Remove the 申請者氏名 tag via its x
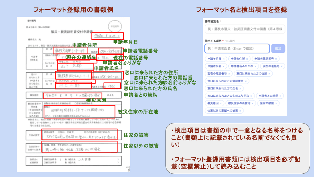 point(223,67)
